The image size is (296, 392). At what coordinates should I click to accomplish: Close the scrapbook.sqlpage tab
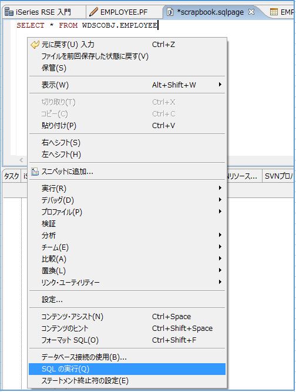click(x=251, y=12)
